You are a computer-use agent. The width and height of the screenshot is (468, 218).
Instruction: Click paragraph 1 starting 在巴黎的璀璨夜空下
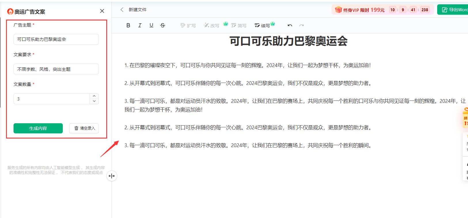coord(247,65)
